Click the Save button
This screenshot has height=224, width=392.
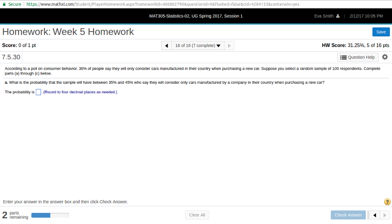pyautogui.click(x=381, y=32)
